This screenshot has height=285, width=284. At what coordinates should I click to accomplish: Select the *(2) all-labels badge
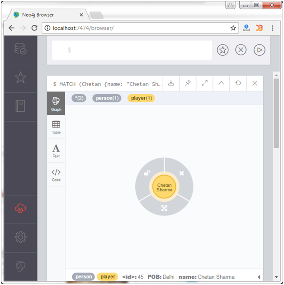[79, 98]
